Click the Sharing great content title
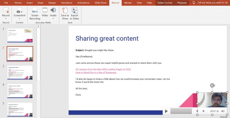This screenshot has width=230, height=118. coord(107,39)
